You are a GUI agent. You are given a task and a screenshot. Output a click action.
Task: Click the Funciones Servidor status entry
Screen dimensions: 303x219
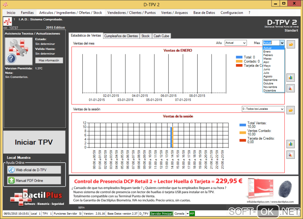point(68,214)
